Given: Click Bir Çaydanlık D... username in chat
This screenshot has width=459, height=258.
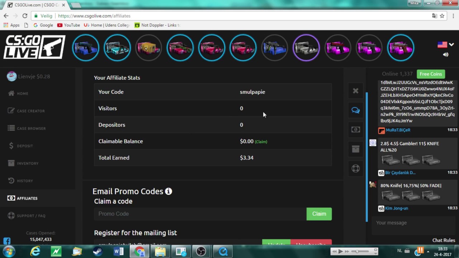Looking at the screenshot, I should coord(400,173).
